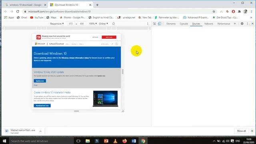Image resolution: width=256 pixels, height=144 pixels.
Task: Open Advanced IP Scanner bookmark
Action: (196, 18)
